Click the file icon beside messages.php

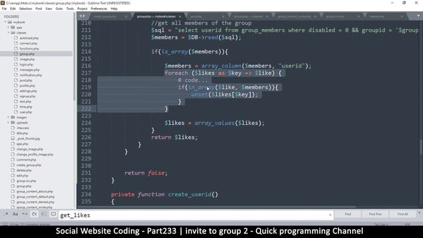click(16, 69)
